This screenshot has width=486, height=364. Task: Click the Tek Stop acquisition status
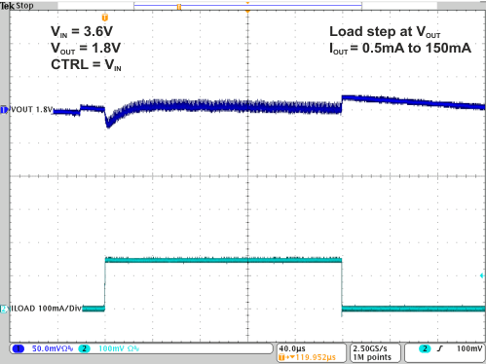pos(17,6)
